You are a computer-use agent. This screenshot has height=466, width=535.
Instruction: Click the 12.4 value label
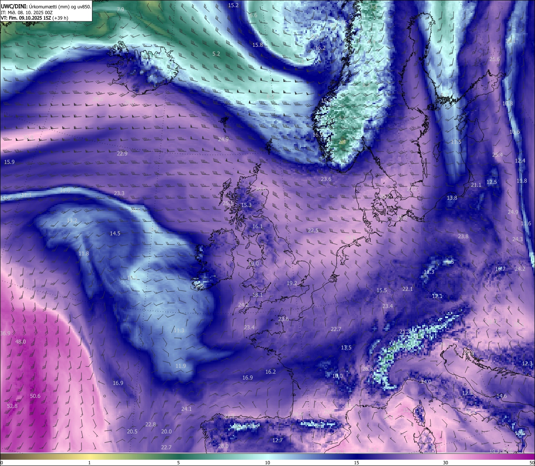point(520,160)
